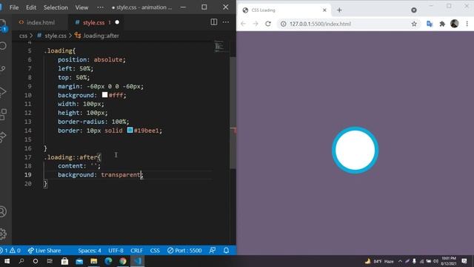Open the Chrome profile avatar

click(x=454, y=24)
